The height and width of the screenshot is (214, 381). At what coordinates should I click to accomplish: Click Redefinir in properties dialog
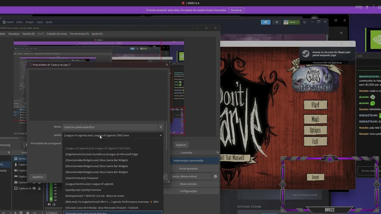[x=38, y=177]
